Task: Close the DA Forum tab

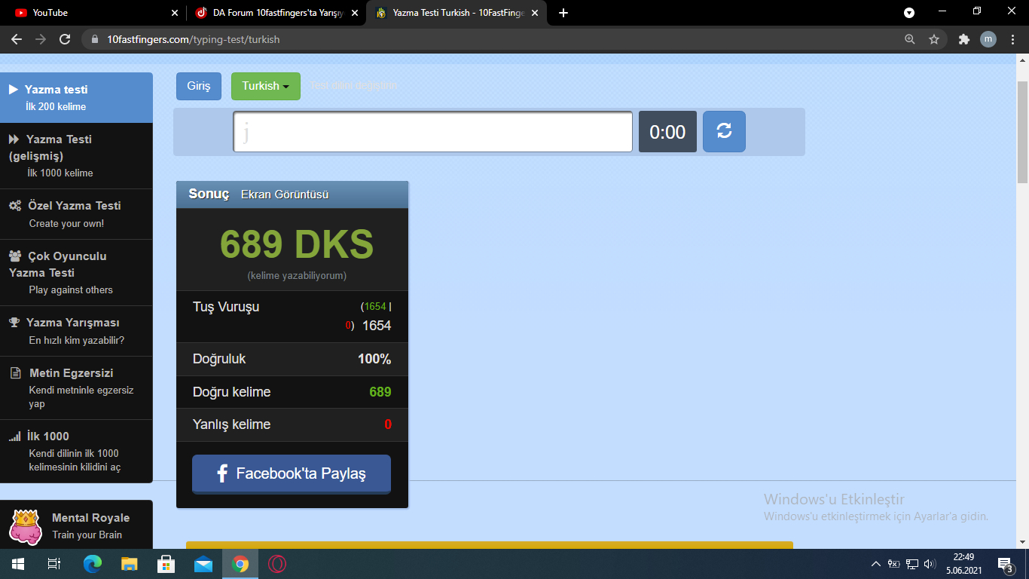Action: coord(354,13)
